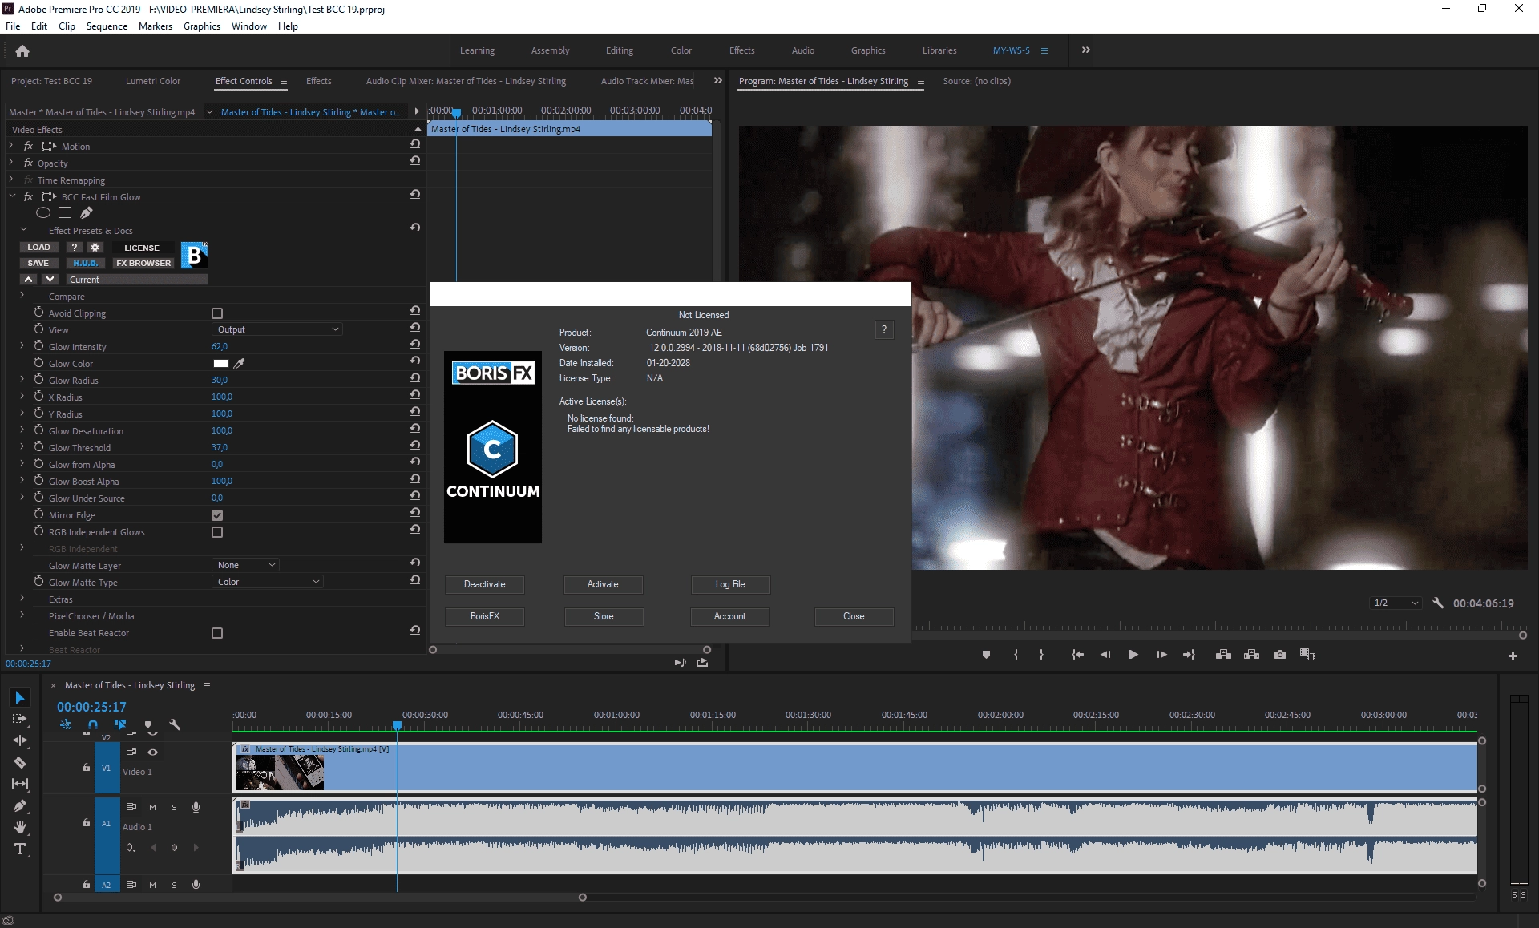Select the Pen tool in tools panel
Image resolution: width=1539 pixels, height=928 pixels.
click(x=20, y=805)
